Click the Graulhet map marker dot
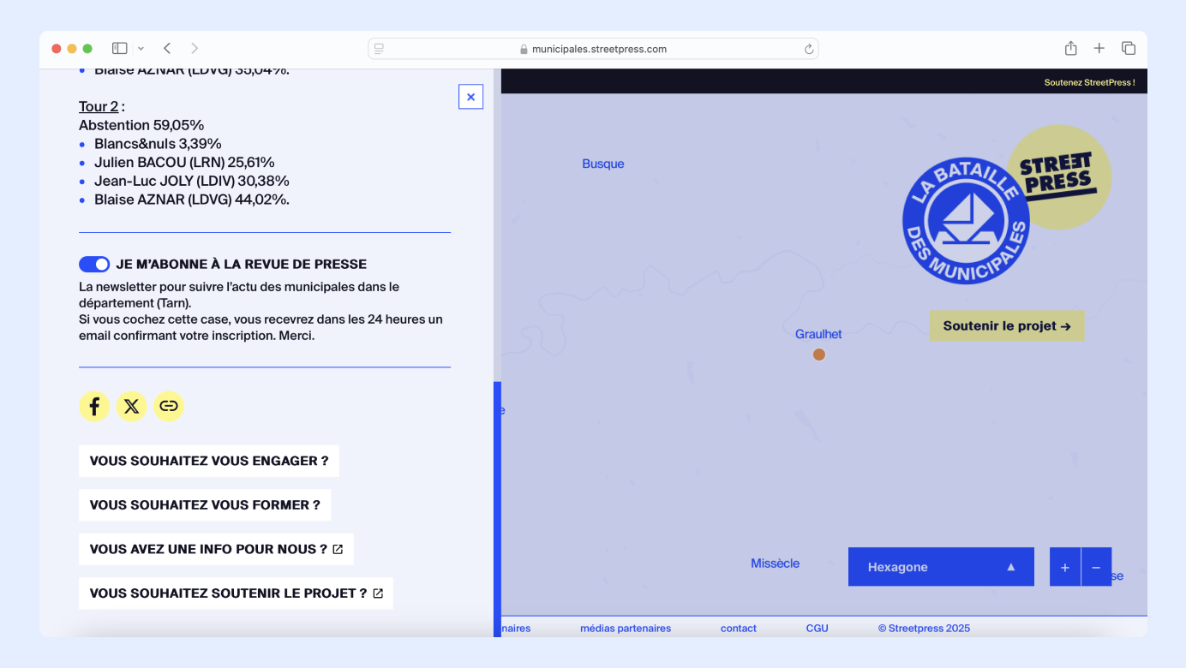1186x668 pixels. pyautogui.click(x=819, y=355)
